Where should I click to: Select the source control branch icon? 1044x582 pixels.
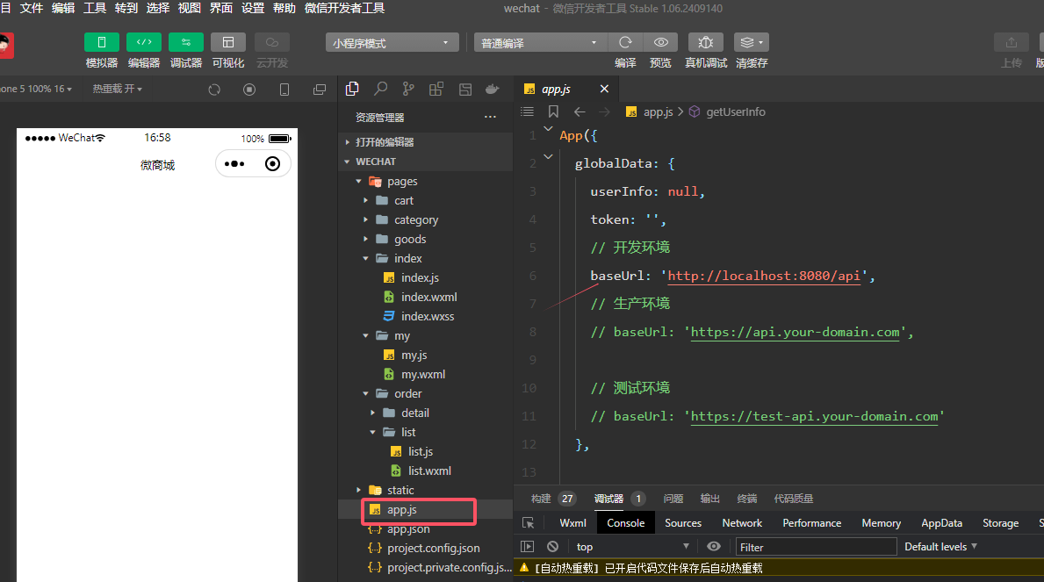pos(408,89)
